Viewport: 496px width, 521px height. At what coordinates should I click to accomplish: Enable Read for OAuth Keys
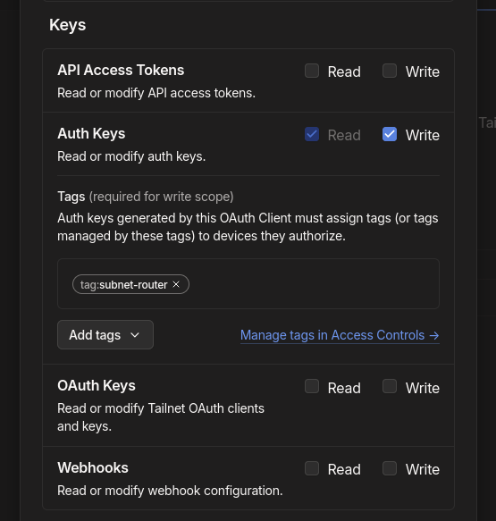pos(312,386)
